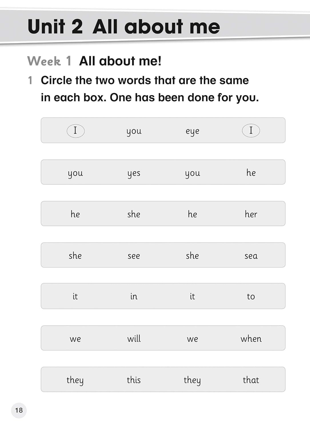Click 'you' in the first box
The image size is (310, 429).
tap(134, 131)
